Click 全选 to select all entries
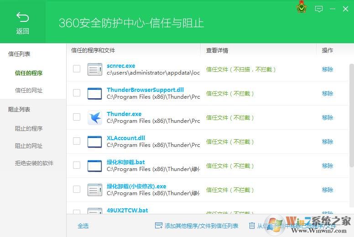The image size is (354, 237). click(x=83, y=226)
